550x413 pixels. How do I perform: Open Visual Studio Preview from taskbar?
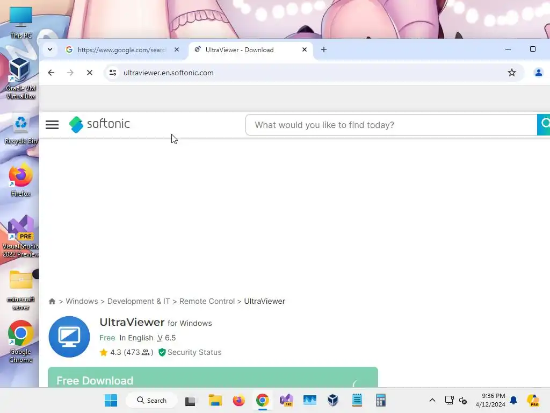pyautogui.click(x=286, y=400)
